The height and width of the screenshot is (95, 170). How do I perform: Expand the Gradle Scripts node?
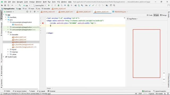(3, 57)
